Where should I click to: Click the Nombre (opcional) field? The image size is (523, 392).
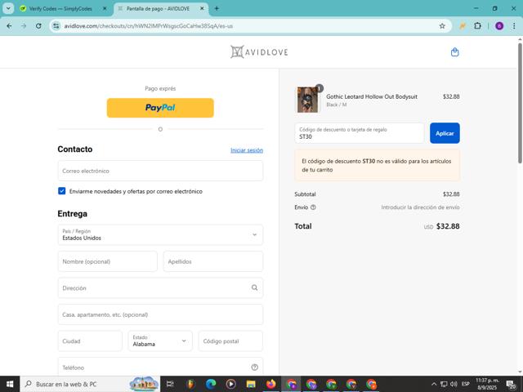(x=107, y=261)
